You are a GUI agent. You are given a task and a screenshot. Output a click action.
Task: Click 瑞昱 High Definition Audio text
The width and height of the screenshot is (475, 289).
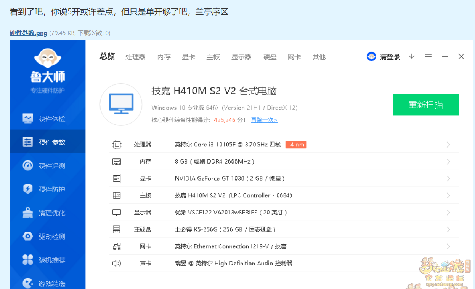tap(234, 263)
